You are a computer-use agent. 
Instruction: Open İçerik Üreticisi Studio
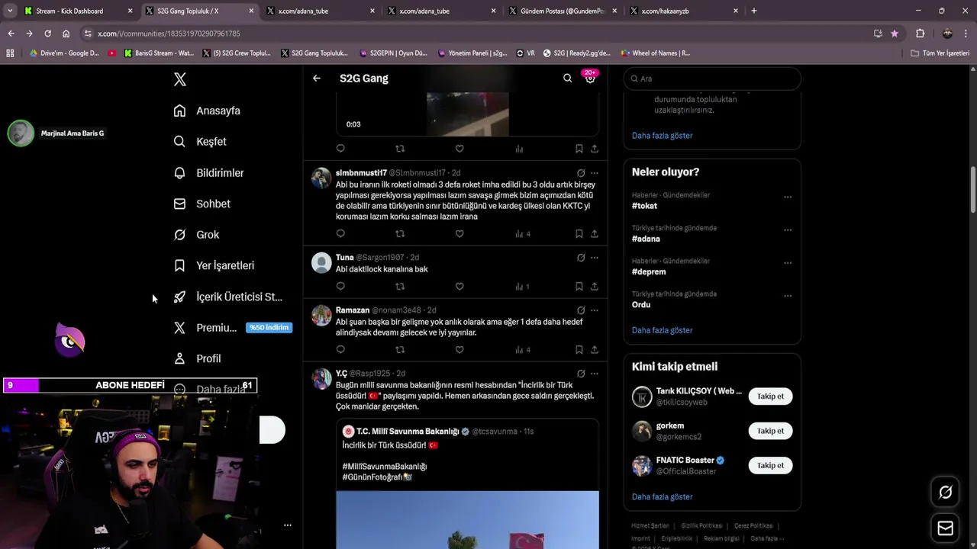click(227, 297)
